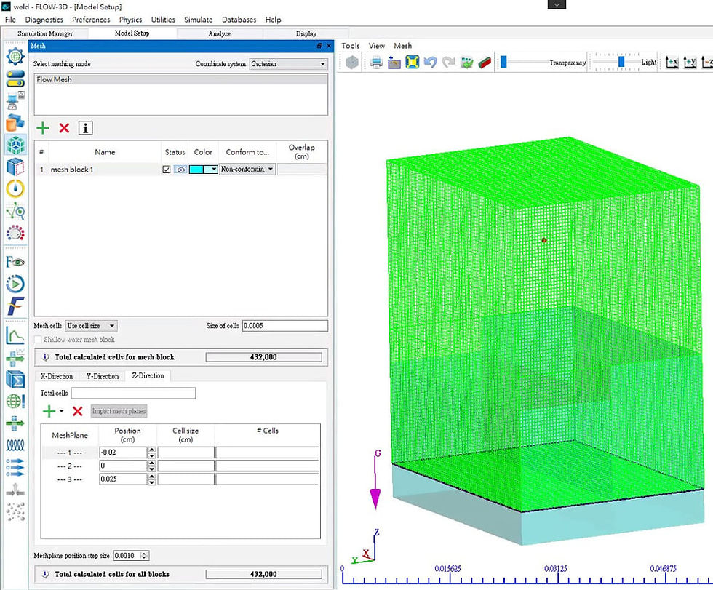Select Flow Mesh in meshing mode list
713x590 pixels.
pos(181,79)
